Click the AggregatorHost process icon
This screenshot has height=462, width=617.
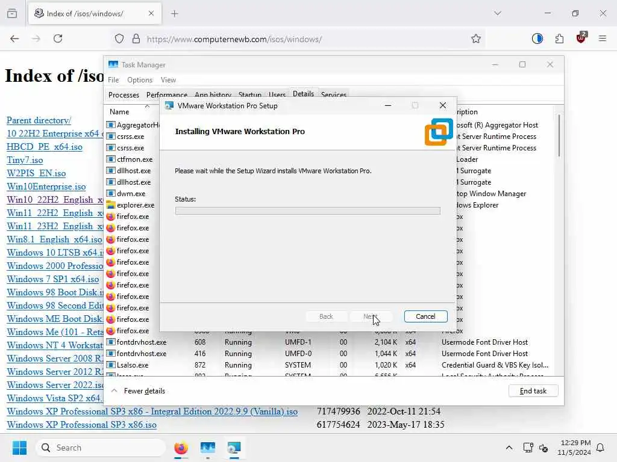111,125
